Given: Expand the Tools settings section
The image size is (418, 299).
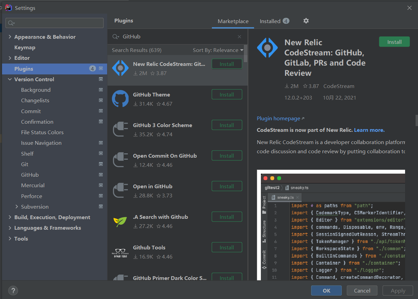Looking at the screenshot, I should [10, 239].
